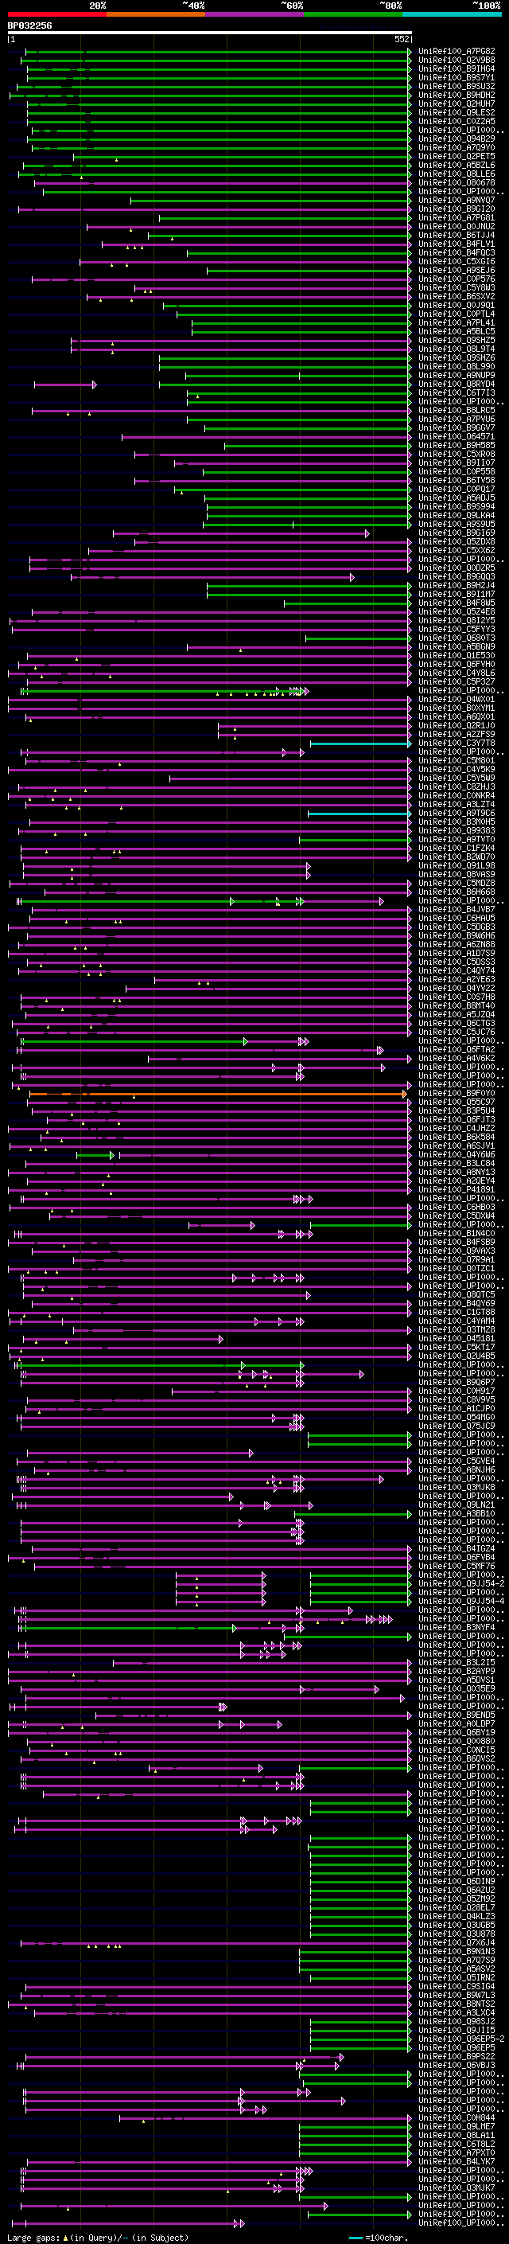The width and height of the screenshot is (509, 2244).
Task: Select label UniRef100_Q99383
Action: coord(457,831)
